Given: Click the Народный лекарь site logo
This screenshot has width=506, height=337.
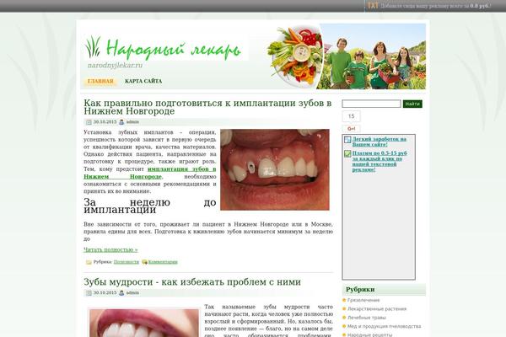Looking at the screenshot, I should (x=164, y=49).
